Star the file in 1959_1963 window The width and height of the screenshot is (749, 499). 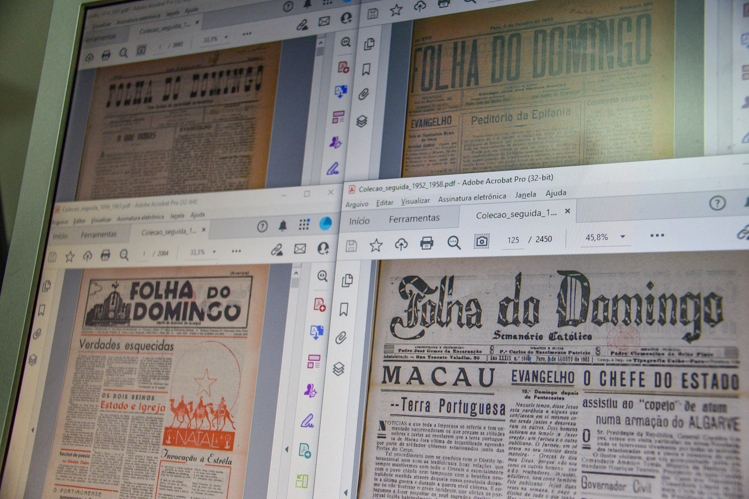tap(70, 257)
